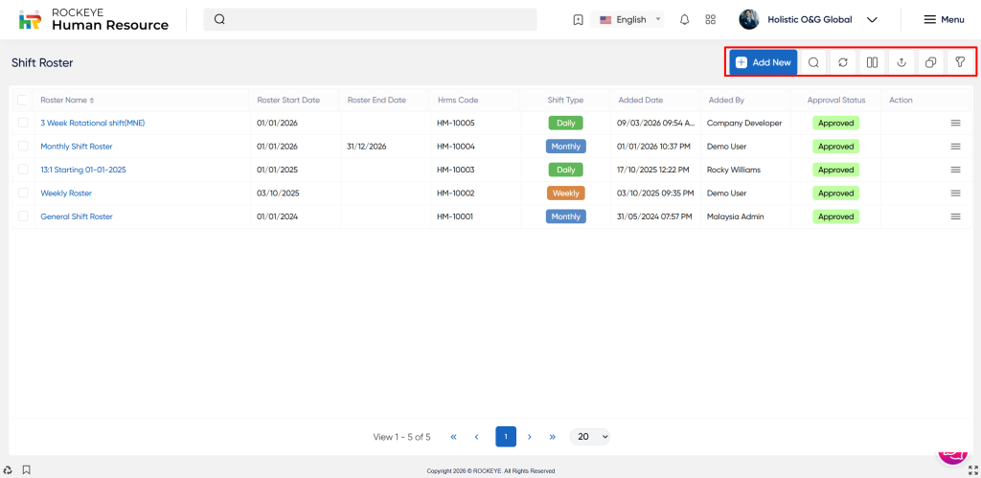Check the Monthly Shift Roster row checkbox
The width and height of the screenshot is (981, 478).
pyautogui.click(x=23, y=147)
